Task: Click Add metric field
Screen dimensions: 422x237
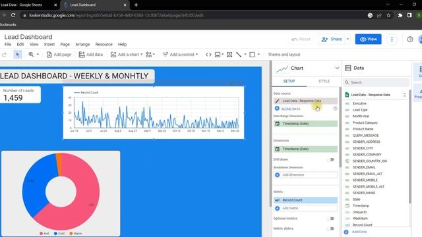Action: point(305,208)
